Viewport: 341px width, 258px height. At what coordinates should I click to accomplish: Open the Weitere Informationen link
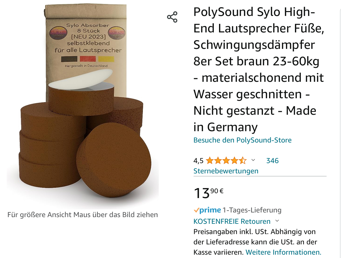click(283, 252)
